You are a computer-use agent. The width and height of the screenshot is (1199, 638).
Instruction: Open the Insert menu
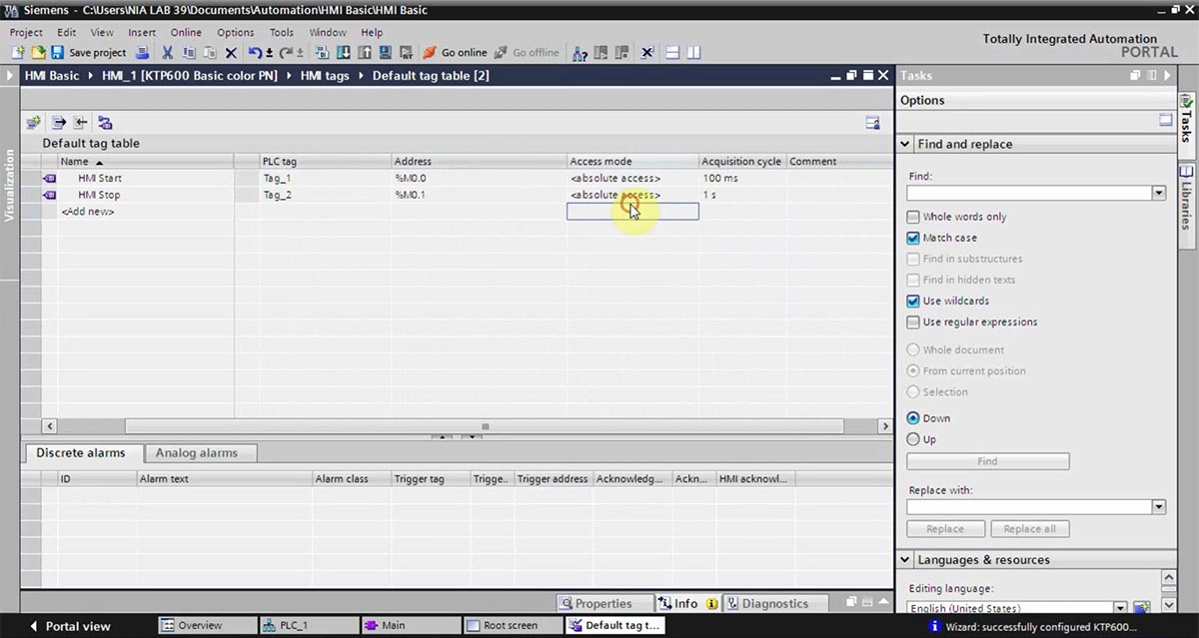pyautogui.click(x=142, y=32)
